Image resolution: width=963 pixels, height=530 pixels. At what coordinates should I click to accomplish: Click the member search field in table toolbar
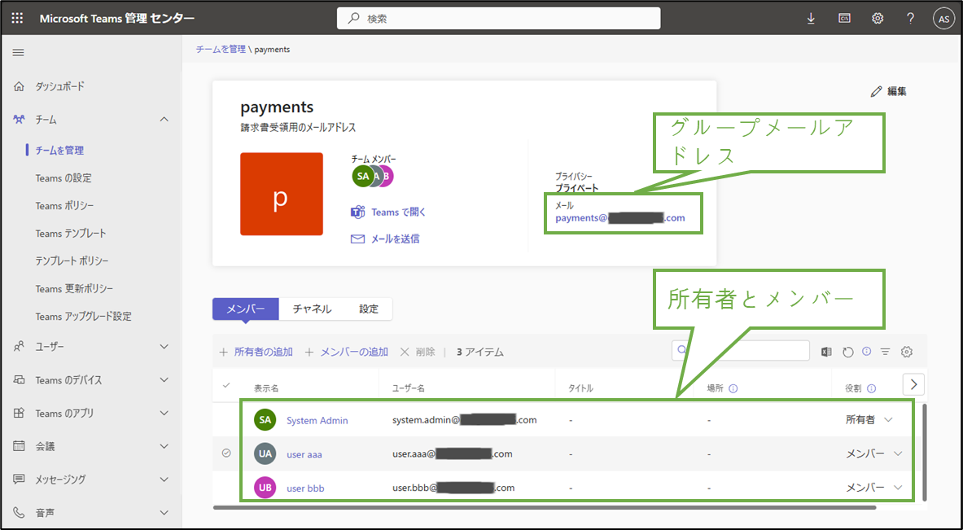pyautogui.click(x=741, y=351)
